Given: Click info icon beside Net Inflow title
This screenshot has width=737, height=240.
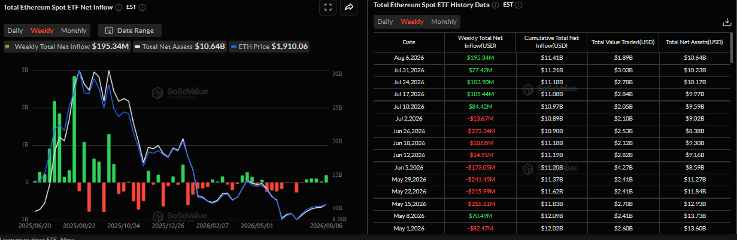Looking at the screenshot, I should (119, 8).
